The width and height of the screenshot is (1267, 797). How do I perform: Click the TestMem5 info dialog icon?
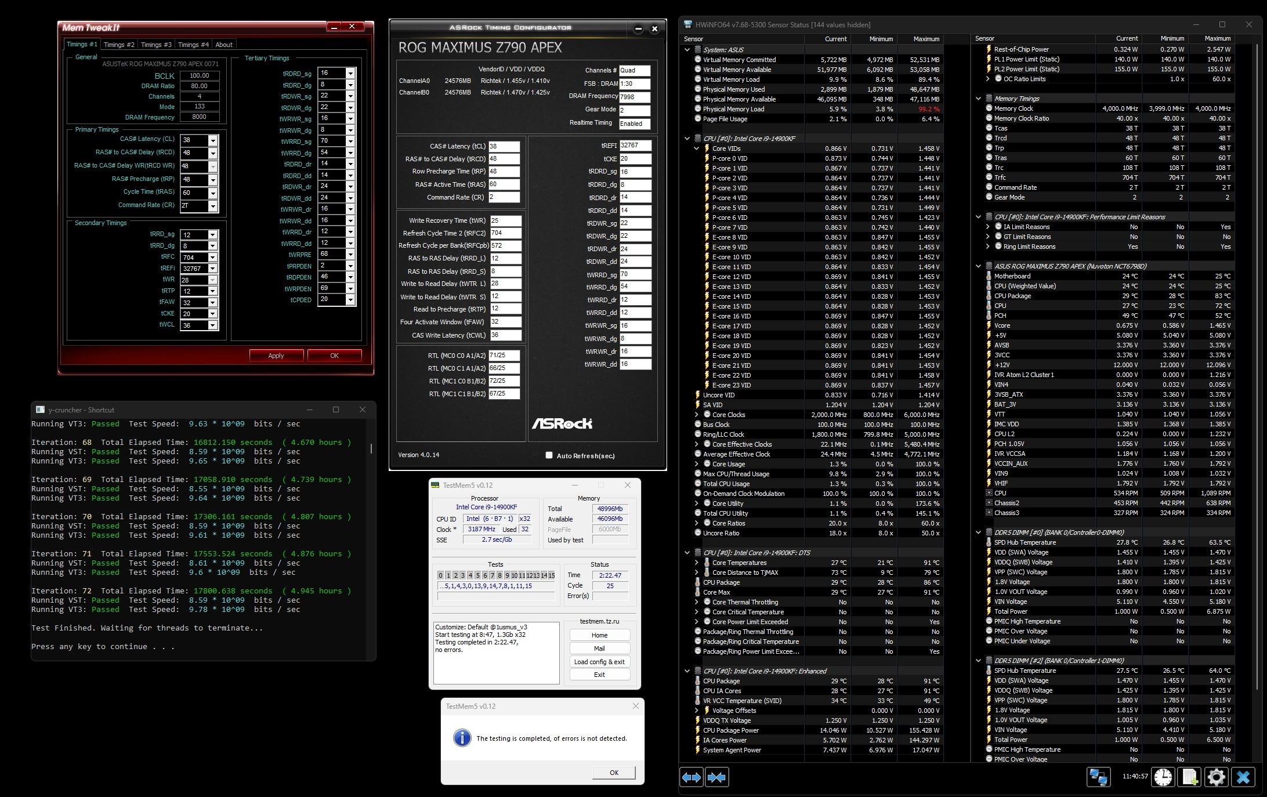[x=462, y=738]
